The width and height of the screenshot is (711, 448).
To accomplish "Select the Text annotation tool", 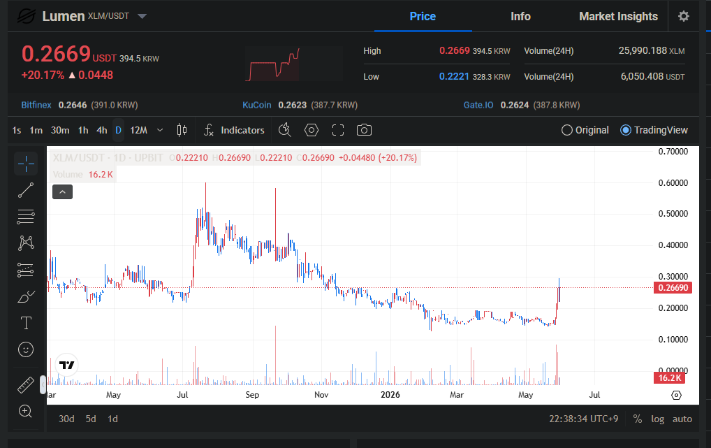I will click(x=26, y=323).
